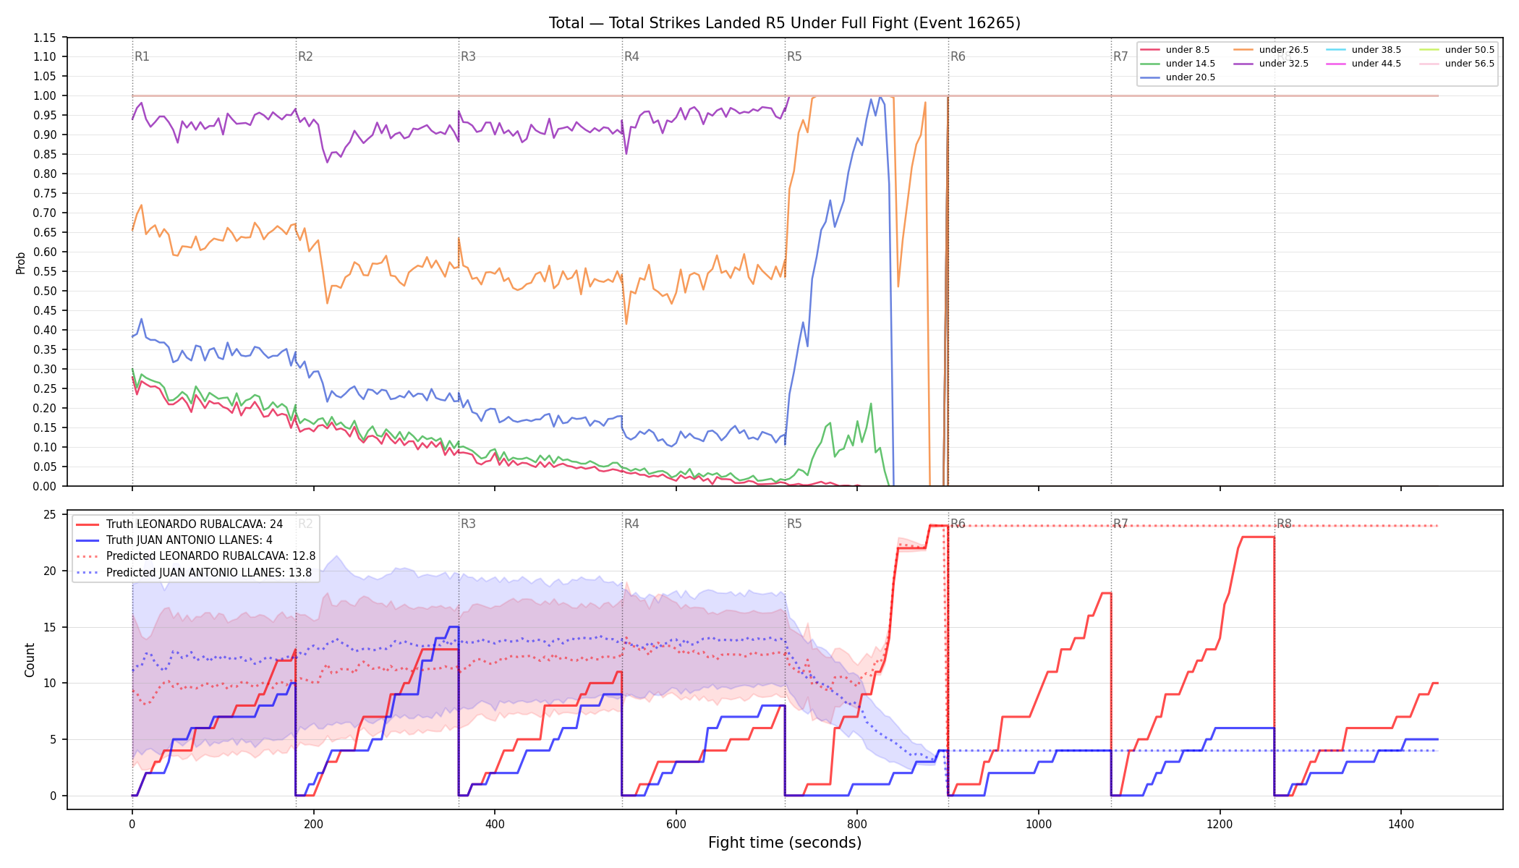Click the R6 round label in probability chart
Screen dimensions: 1519x868
click(x=958, y=56)
